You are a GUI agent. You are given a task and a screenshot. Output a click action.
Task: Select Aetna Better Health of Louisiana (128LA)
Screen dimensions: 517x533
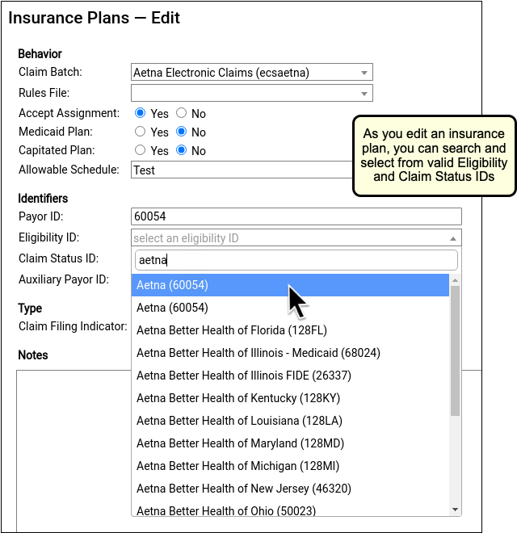coord(290,421)
